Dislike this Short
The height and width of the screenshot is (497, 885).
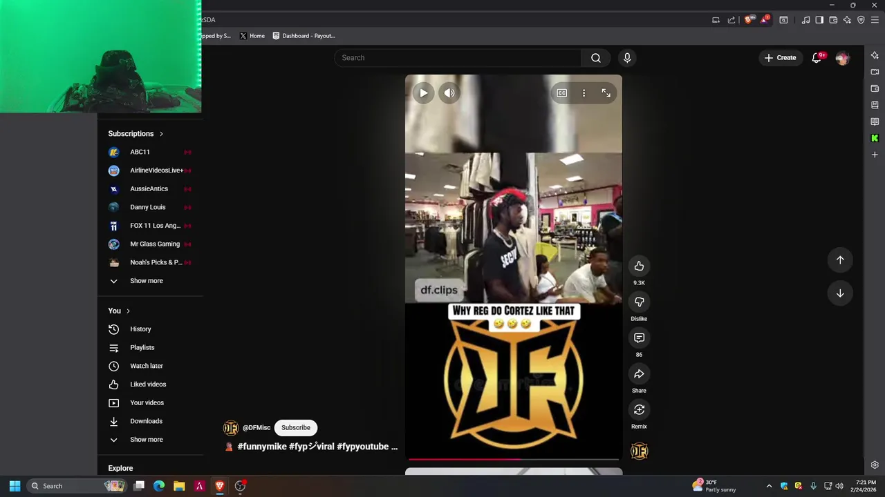(639, 302)
